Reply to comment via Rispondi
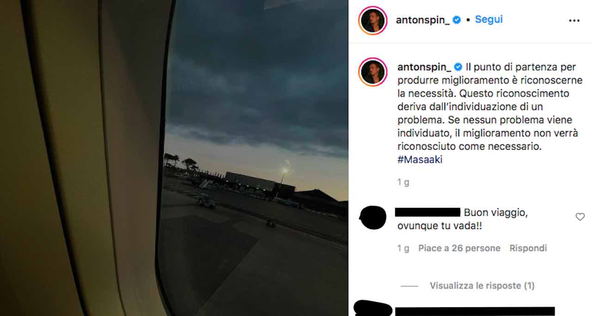592x316 pixels. pyautogui.click(x=528, y=249)
